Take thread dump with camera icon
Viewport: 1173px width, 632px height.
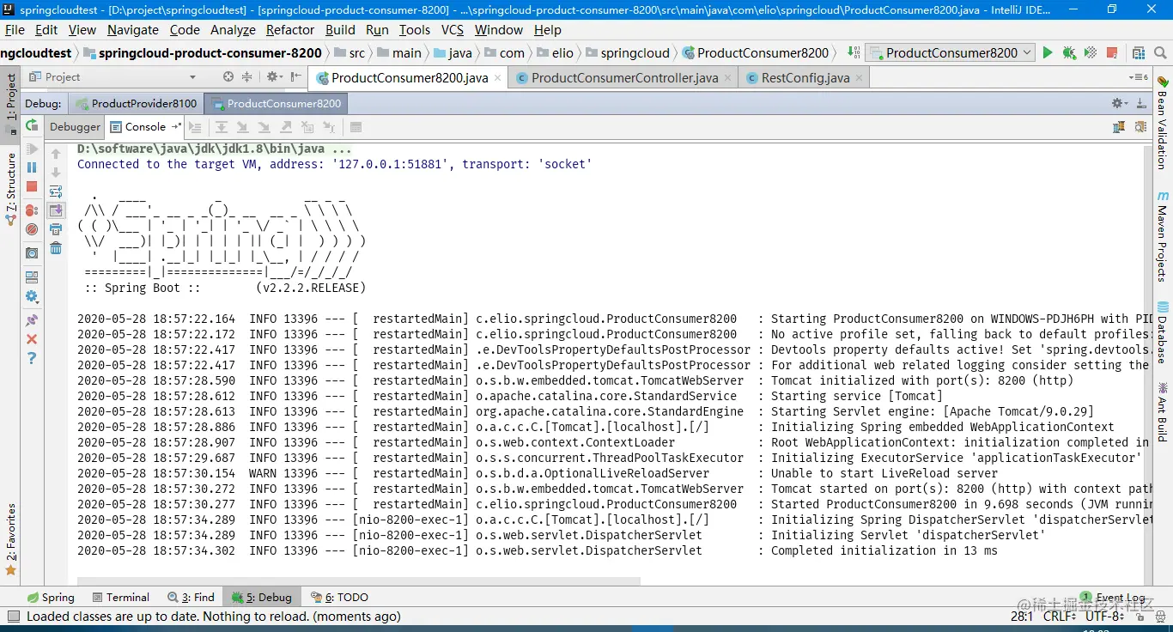pos(32,253)
